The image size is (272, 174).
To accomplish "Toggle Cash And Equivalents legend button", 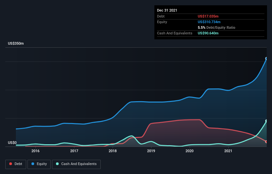I will tap(76, 164).
